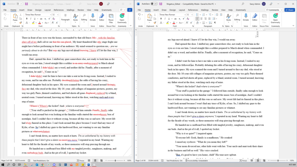The height and width of the screenshot is (167, 297).
Task: Expand Editing menu in the right window
Action: 237,18
